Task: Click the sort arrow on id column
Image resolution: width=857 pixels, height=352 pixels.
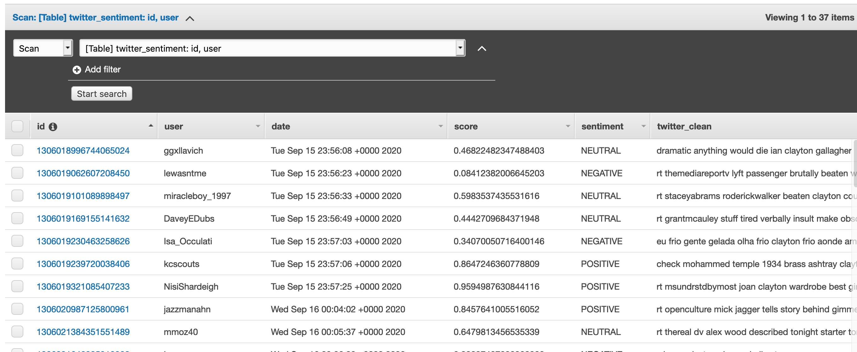Action: [x=151, y=126]
